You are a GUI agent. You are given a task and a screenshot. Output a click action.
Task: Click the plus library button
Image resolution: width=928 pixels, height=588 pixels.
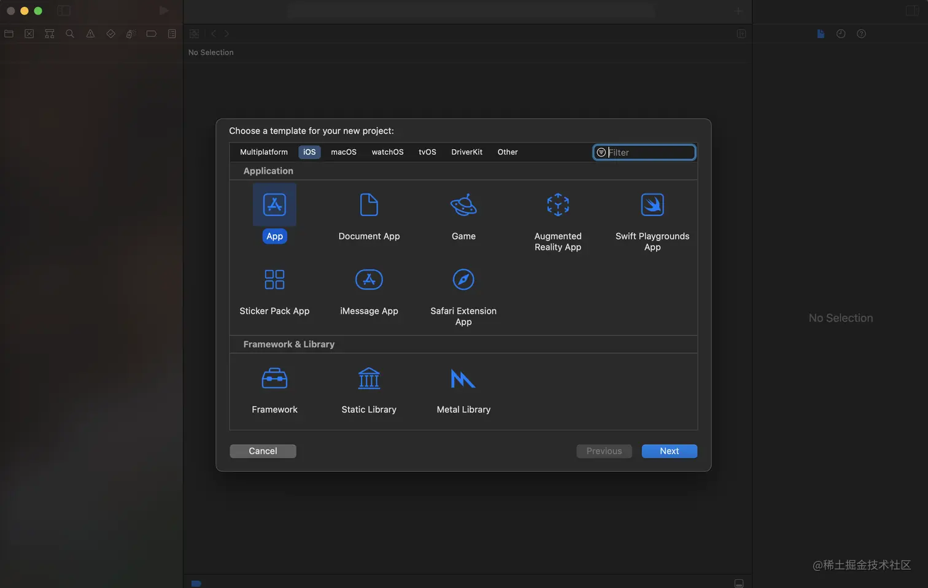click(738, 10)
